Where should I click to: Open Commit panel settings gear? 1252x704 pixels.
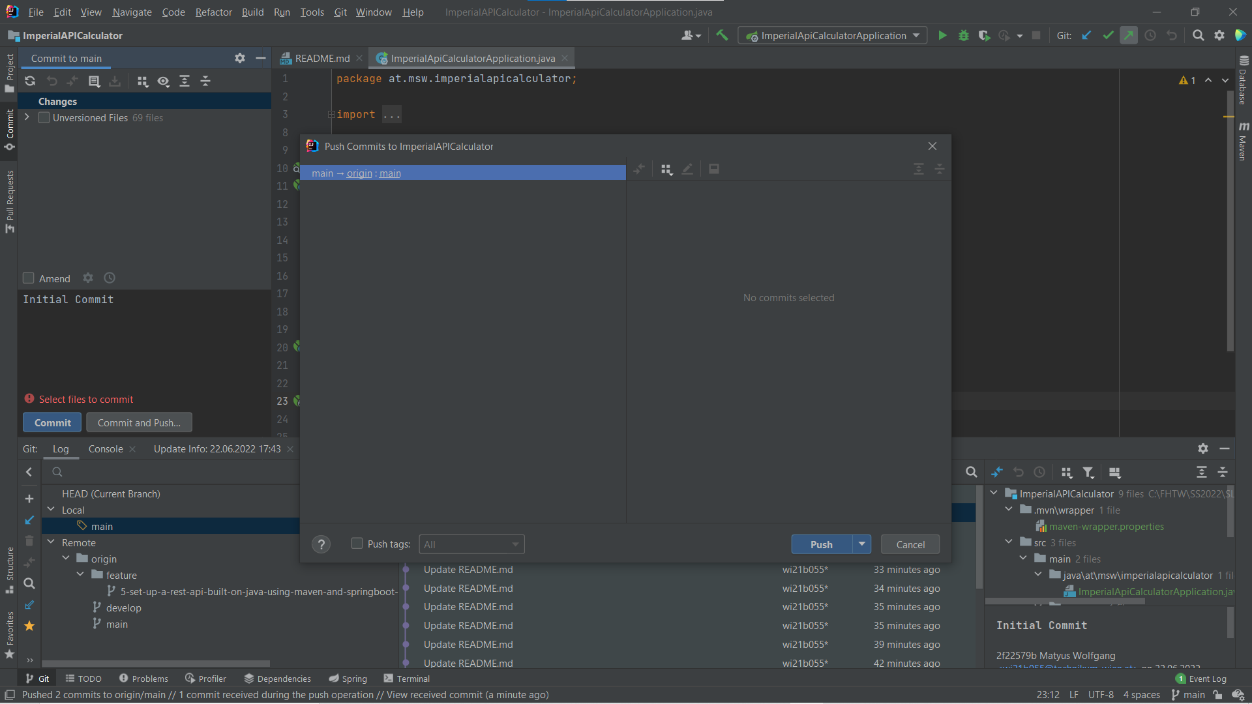tap(240, 58)
